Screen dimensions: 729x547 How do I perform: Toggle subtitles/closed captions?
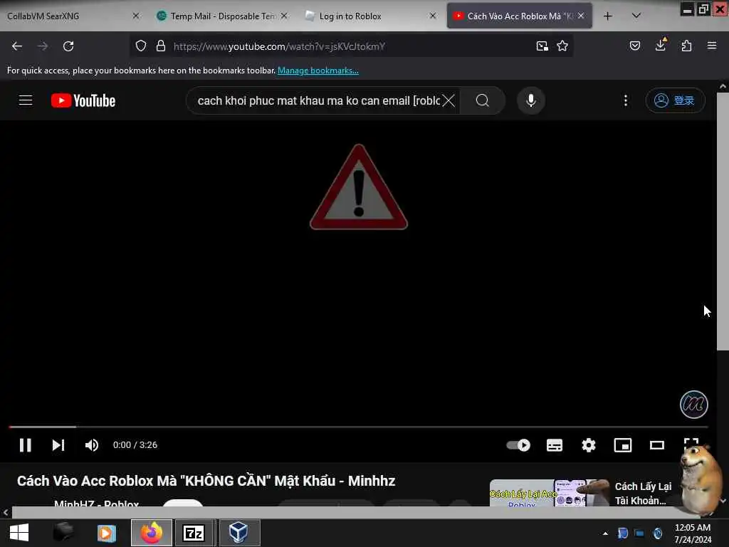coord(554,445)
